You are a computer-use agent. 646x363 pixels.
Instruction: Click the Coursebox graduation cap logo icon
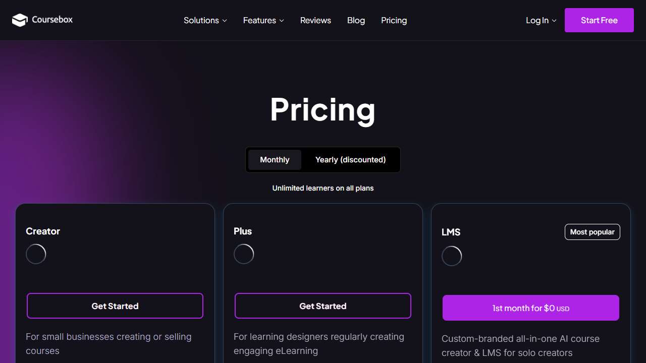[x=19, y=20]
